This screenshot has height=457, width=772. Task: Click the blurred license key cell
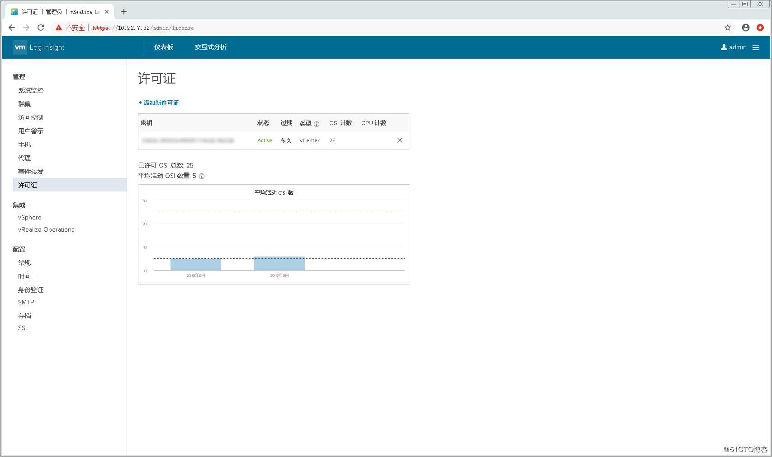tap(188, 140)
